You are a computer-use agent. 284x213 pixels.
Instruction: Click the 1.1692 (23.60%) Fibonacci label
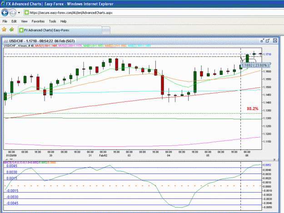(255, 65)
